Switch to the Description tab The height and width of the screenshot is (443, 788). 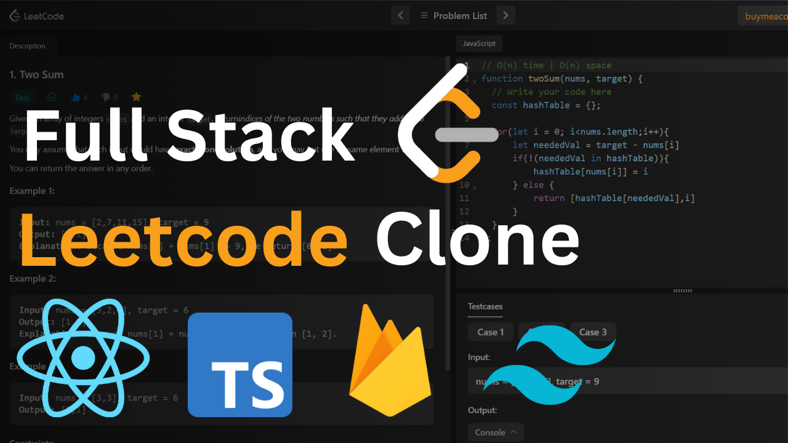click(28, 46)
